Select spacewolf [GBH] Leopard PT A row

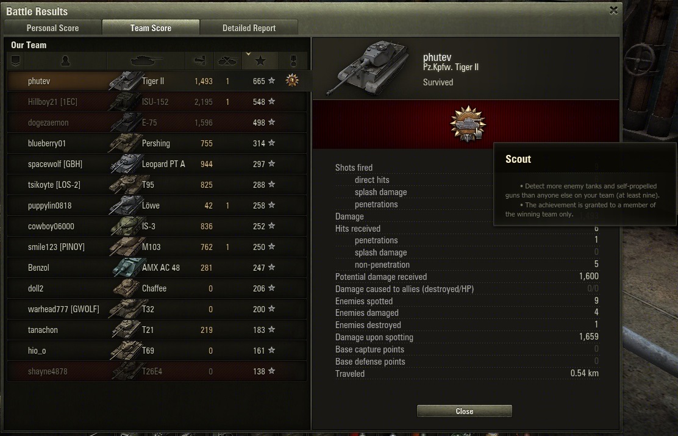(157, 164)
